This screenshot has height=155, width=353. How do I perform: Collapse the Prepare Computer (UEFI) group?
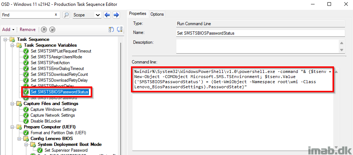coord(12,127)
